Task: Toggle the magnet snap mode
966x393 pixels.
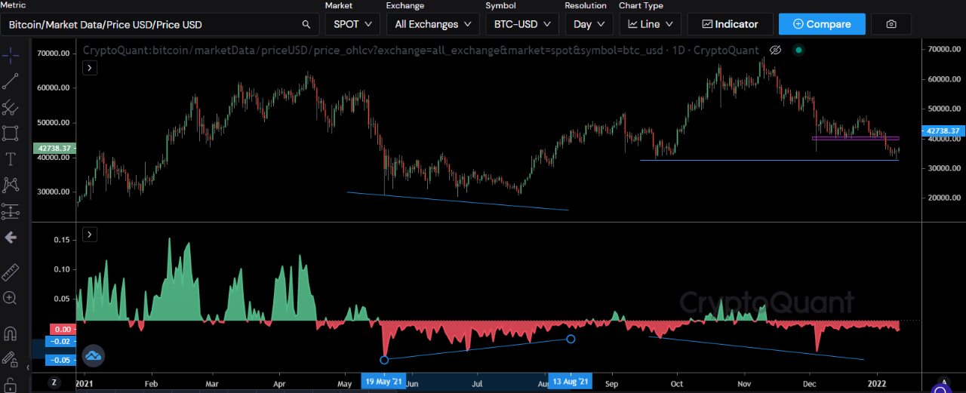Action: (x=11, y=333)
